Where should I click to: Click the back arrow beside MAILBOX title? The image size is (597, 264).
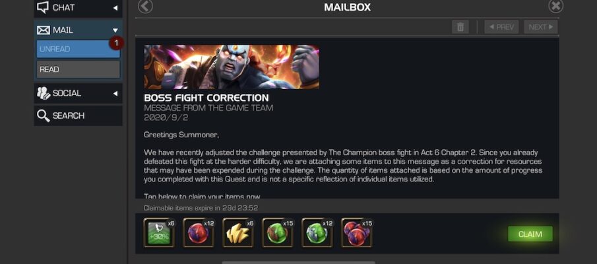click(x=145, y=6)
